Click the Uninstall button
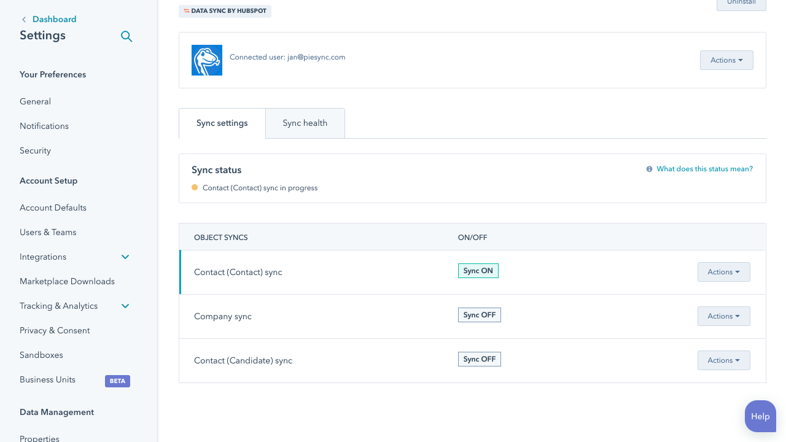The width and height of the screenshot is (786, 442). [x=741, y=3]
